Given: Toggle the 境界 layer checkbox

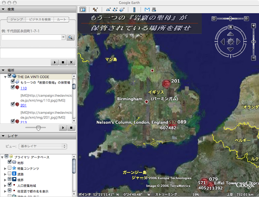Looking at the screenshot, I should pyautogui.click(x=10, y=179).
